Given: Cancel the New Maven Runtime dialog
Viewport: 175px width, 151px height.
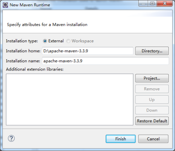Looking at the screenshot, I should (x=153, y=139).
